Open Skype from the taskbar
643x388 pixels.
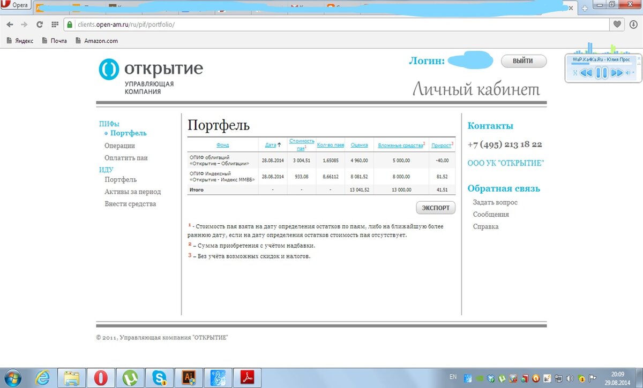pos(159,378)
